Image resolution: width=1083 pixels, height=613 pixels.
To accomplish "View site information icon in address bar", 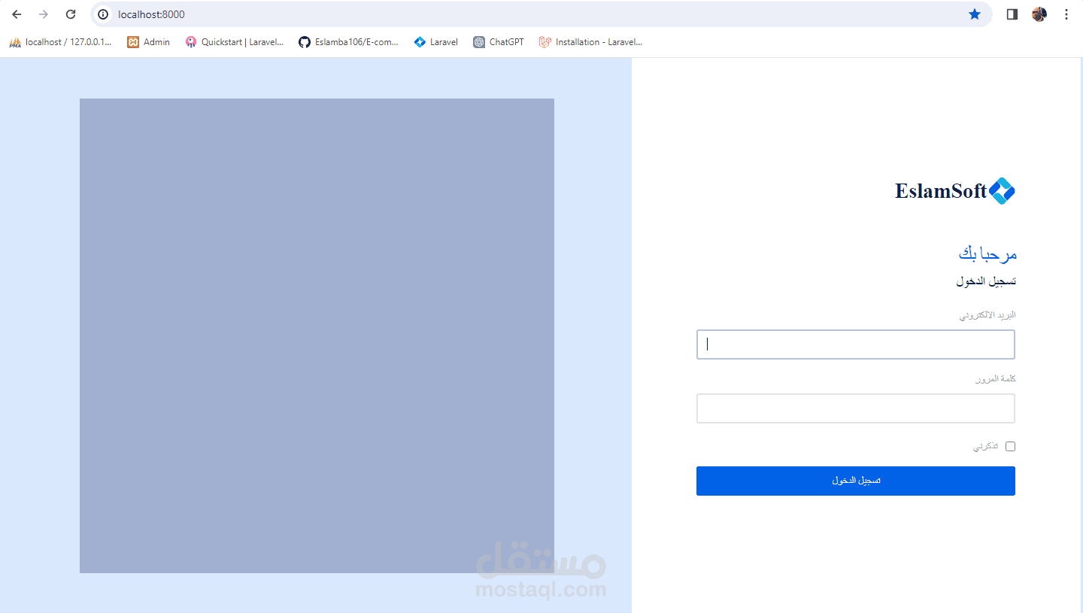I will [104, 14].
